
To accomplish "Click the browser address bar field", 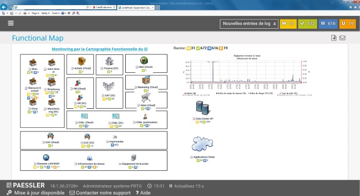I will (x=50, y=7).
